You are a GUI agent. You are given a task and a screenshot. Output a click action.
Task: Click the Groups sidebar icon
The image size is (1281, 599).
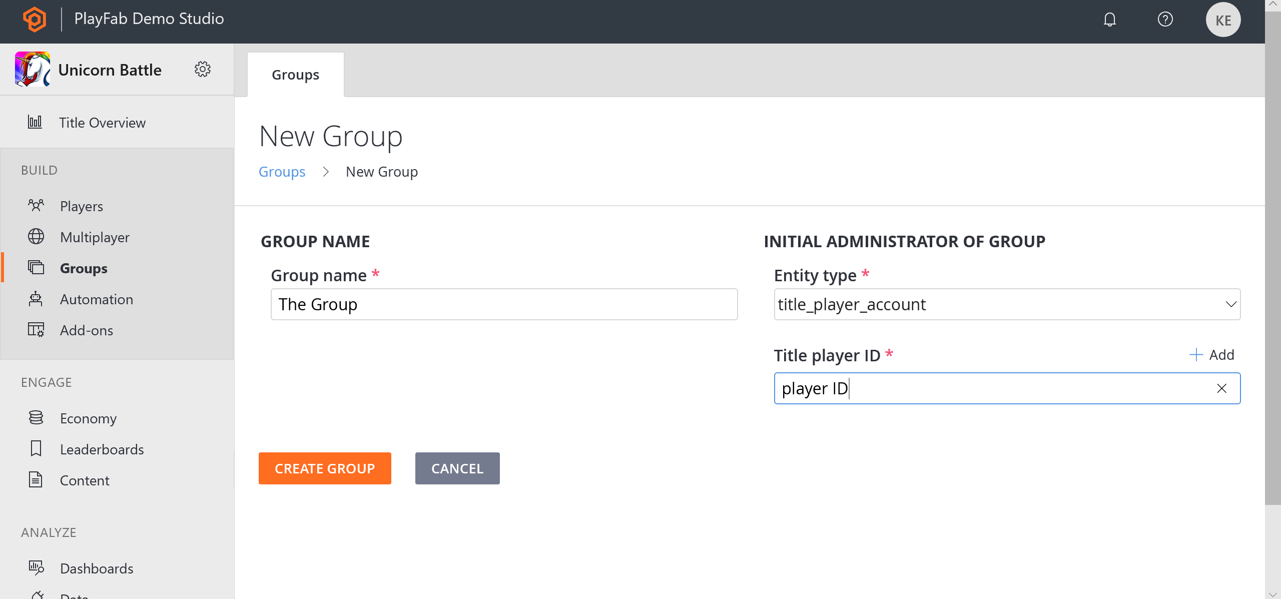36,268
